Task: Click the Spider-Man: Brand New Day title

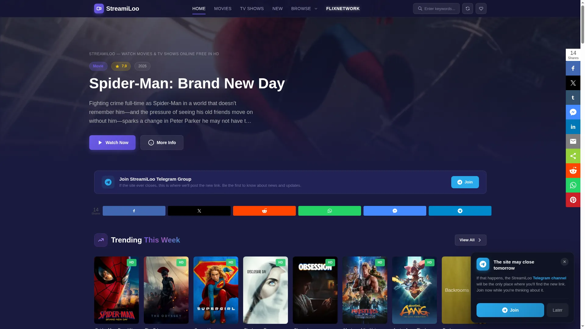Action: click(x=187, y=83)
